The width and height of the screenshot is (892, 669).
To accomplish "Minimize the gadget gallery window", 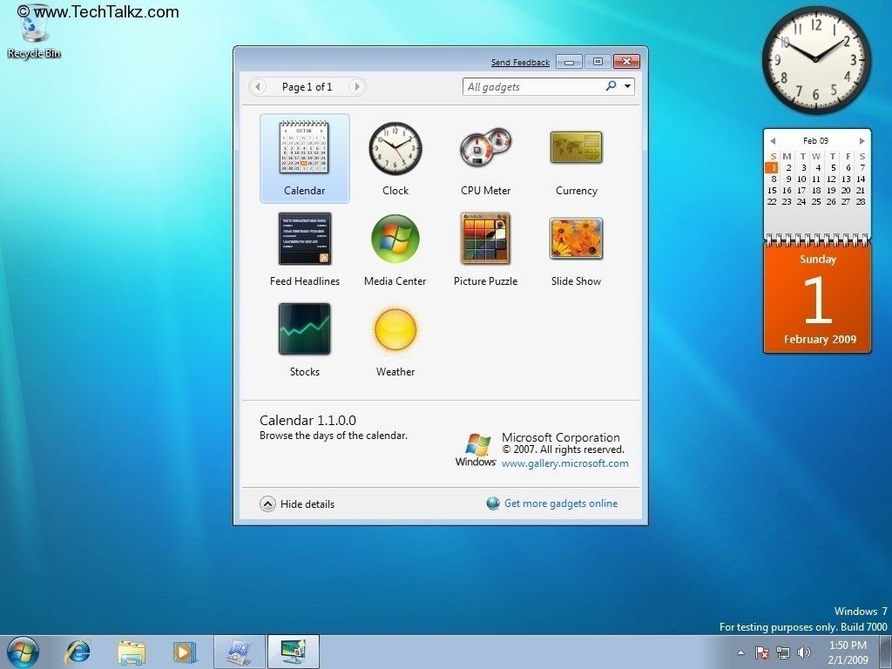I will pos(569,62).
